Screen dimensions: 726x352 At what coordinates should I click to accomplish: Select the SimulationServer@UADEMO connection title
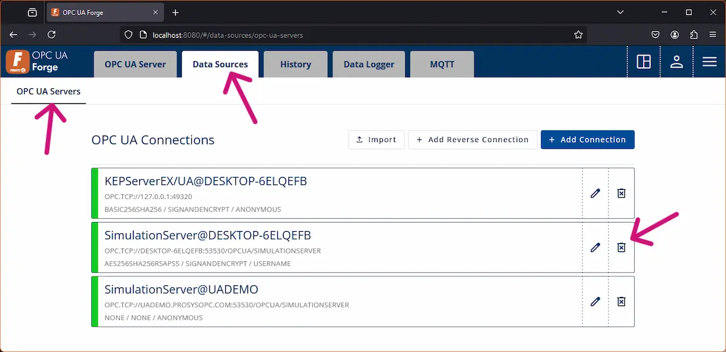[x=181, y=289]
